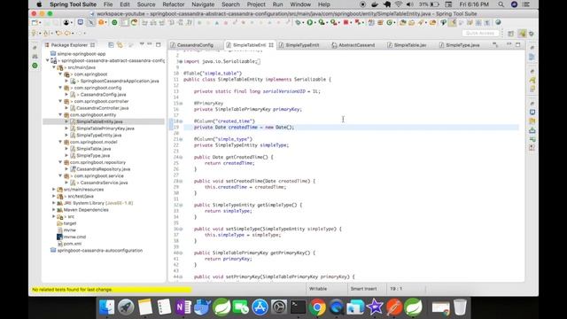Select SimpleTablePrimaryKey.java in tree
Image resolution: width=567 pixels, height=319 pixels.
pyautogui.click(x=105, y=128)
